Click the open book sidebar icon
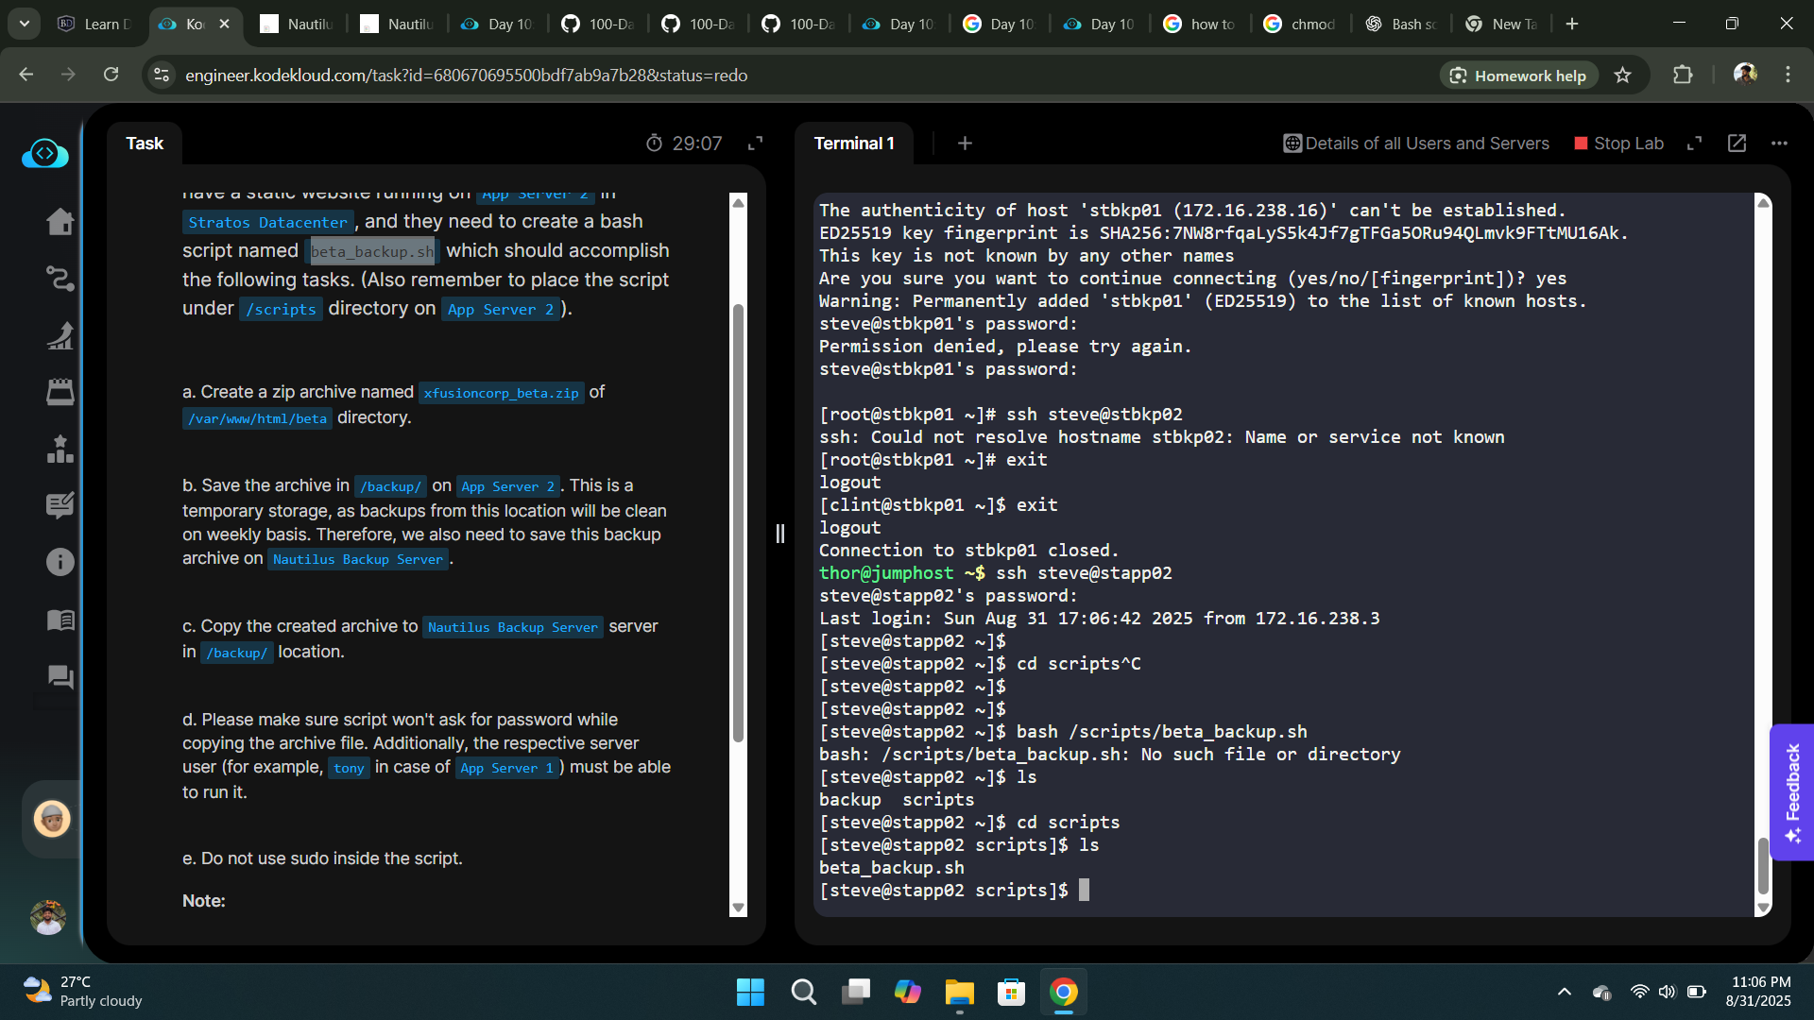 (60, 620)
